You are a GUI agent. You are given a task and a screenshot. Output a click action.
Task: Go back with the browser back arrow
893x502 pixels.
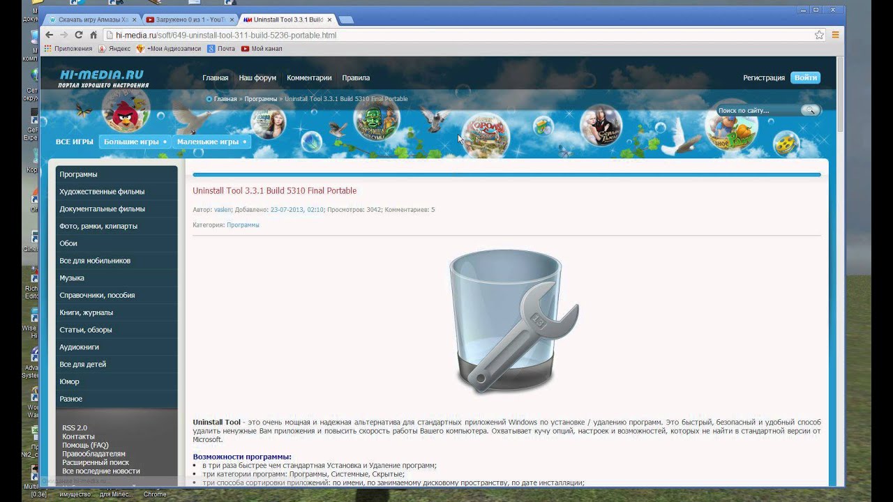49,35
